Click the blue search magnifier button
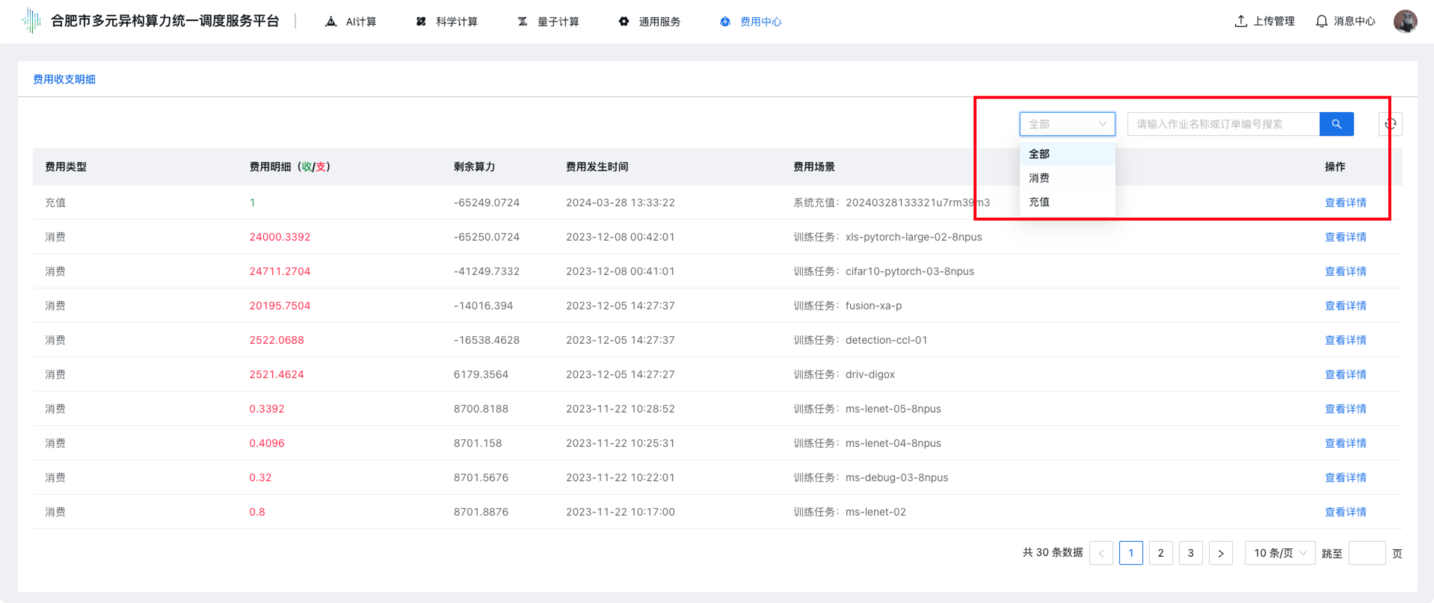1434x603 pixels. coord(1336,124)
